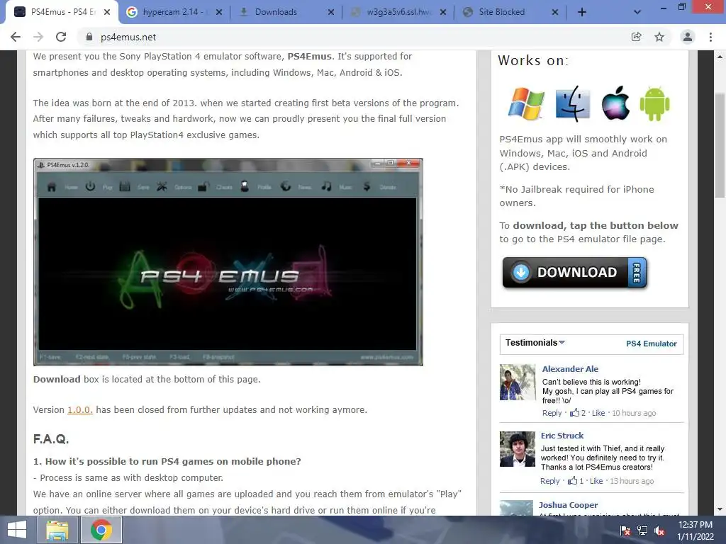The height and width of the screenshot is (544, 726).
Task: Expand the tab search chevron
Action: (x=637, y=12)
